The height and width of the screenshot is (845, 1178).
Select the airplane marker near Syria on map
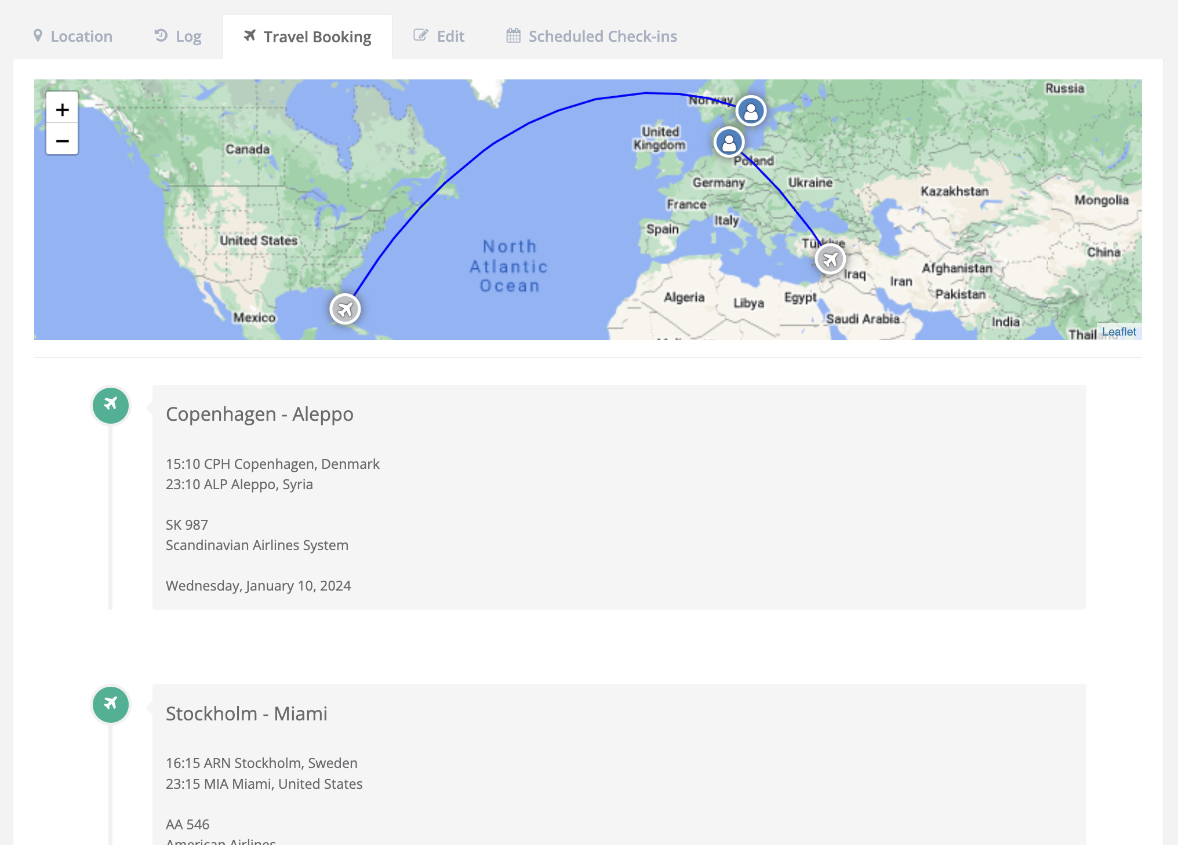(830, 259)
